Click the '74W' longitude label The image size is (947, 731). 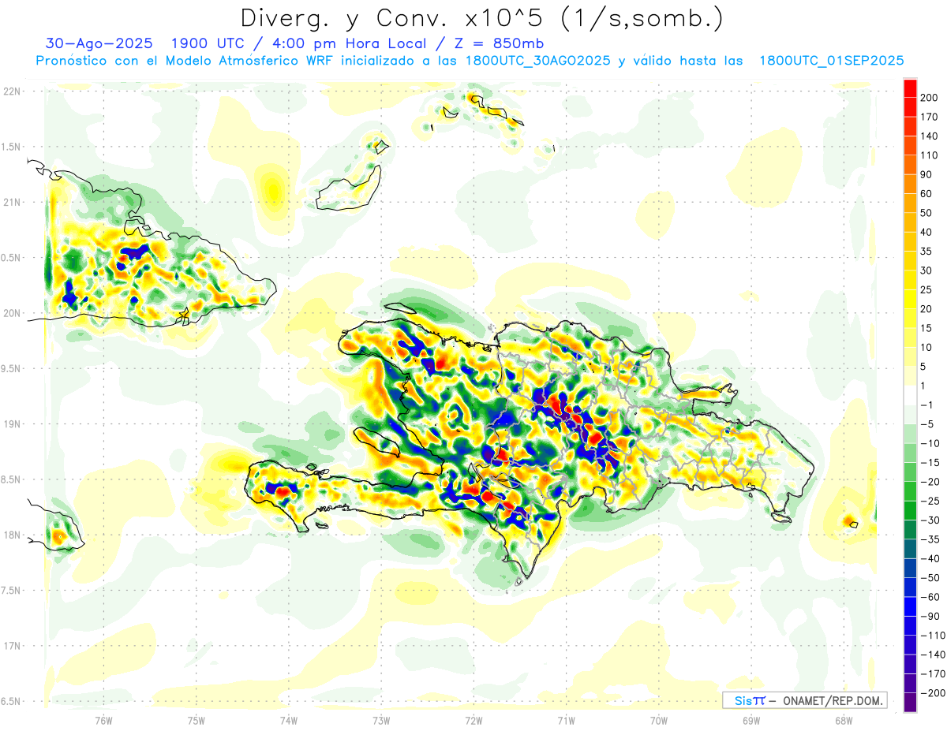point(289,720)
